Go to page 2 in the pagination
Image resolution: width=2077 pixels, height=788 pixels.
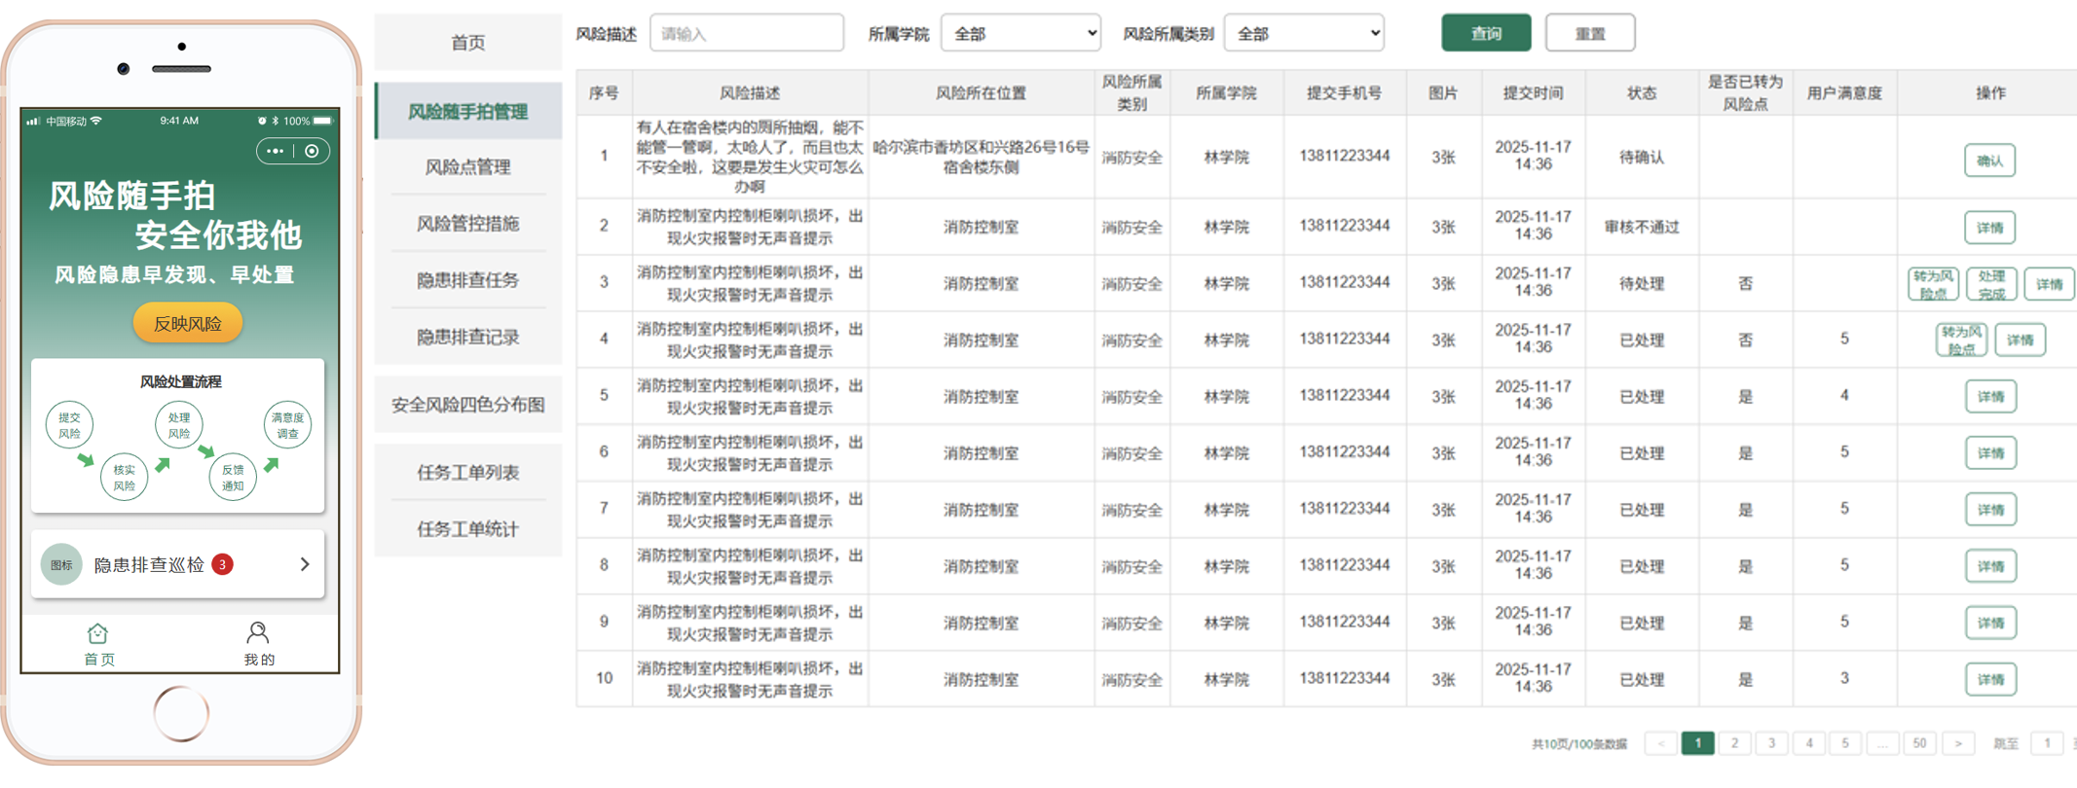(1734, 743)
